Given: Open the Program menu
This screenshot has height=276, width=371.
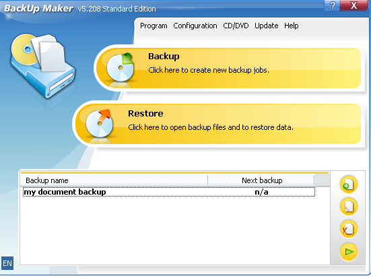Looking at the screenshot, I should (x=154, y=26).
